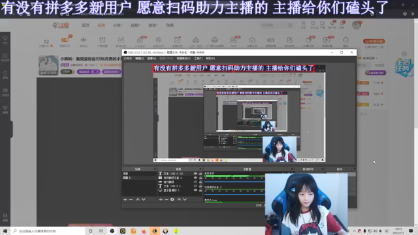Toggle the orange live switch in toolbar

pyautogui.click(x=65, y=40)
